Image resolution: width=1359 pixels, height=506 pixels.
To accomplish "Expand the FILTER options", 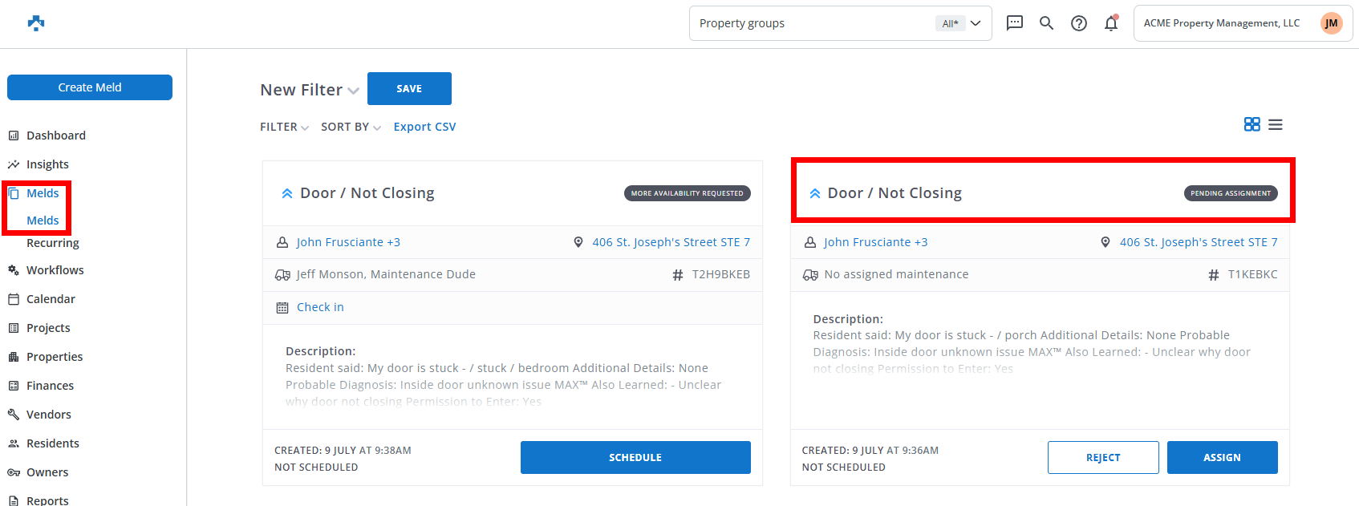I will tap(284, 127).
